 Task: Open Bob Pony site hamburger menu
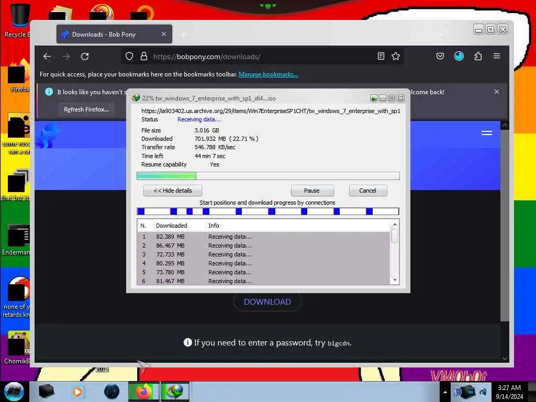click(x=486, y=133)
